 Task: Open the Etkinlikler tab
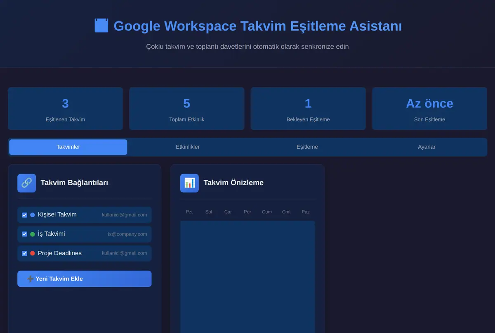point(188,147)
